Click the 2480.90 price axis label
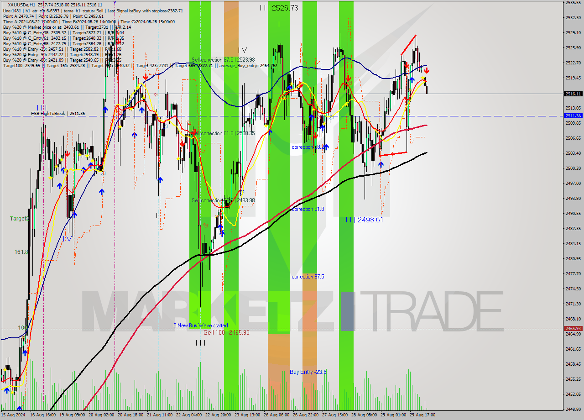Viewport: 584px width, 420px height. point(573,258)
